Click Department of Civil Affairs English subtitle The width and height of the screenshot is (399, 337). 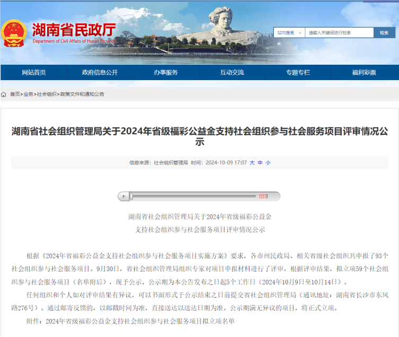pos(74,41)
